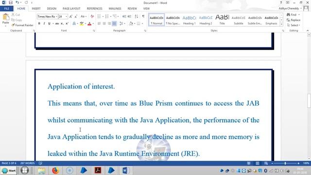Open Find in the Editing group
311x175 pixels.
coord(292,15)
